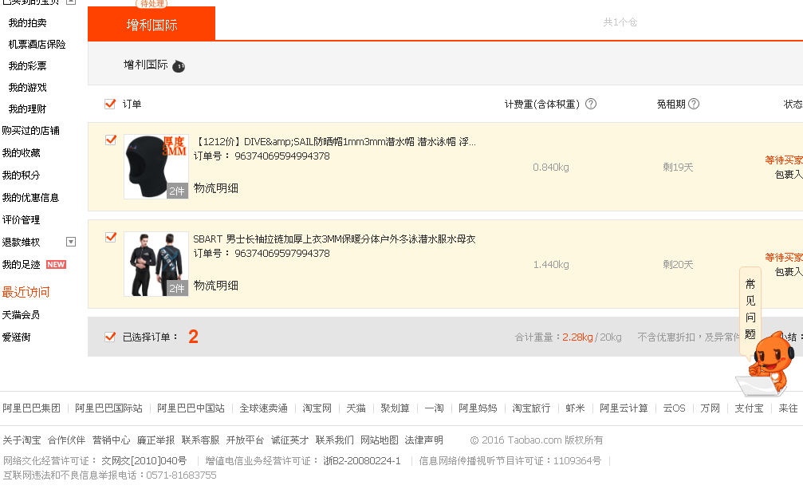Open 开放平台 footer link

pyautogui.click(x=245, y=440)
